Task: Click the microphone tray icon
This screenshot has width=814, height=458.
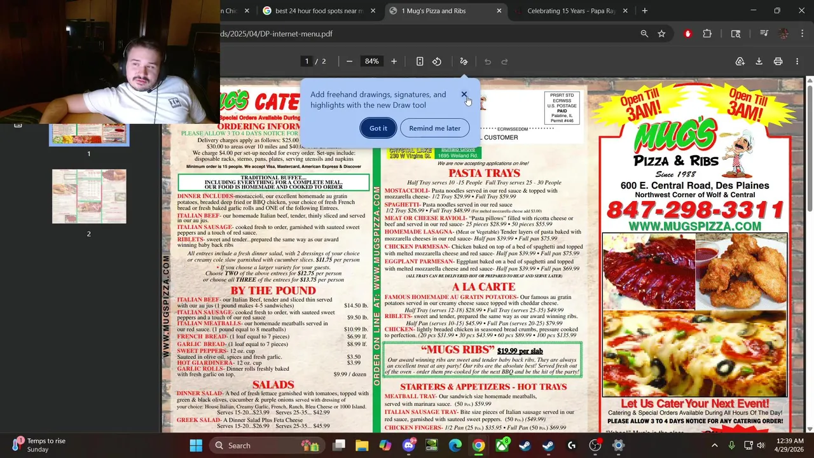Action: (731, 445)
